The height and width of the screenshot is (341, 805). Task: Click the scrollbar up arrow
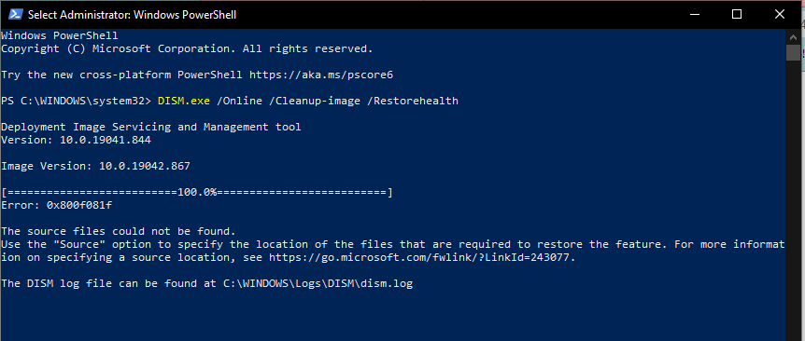[x=793, y=35]
